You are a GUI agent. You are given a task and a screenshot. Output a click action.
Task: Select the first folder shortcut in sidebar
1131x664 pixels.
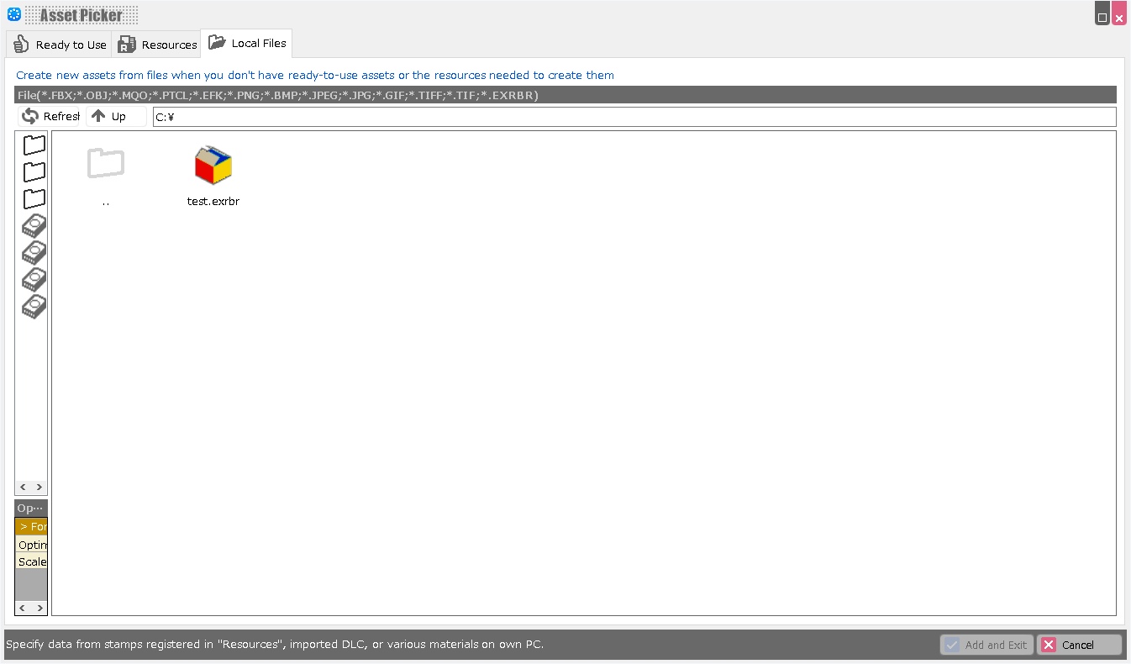(34, 145)
